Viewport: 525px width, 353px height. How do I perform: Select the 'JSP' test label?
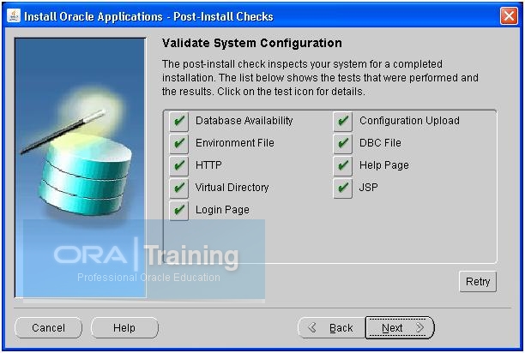click(368, 187)
